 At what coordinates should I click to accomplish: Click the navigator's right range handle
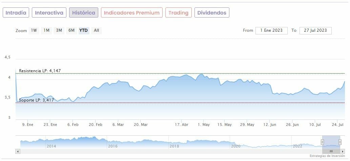340,142
